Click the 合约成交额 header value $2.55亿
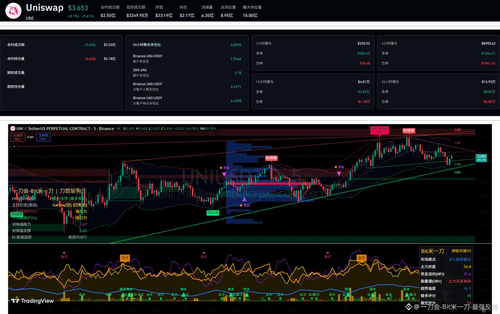 point(108,16)
